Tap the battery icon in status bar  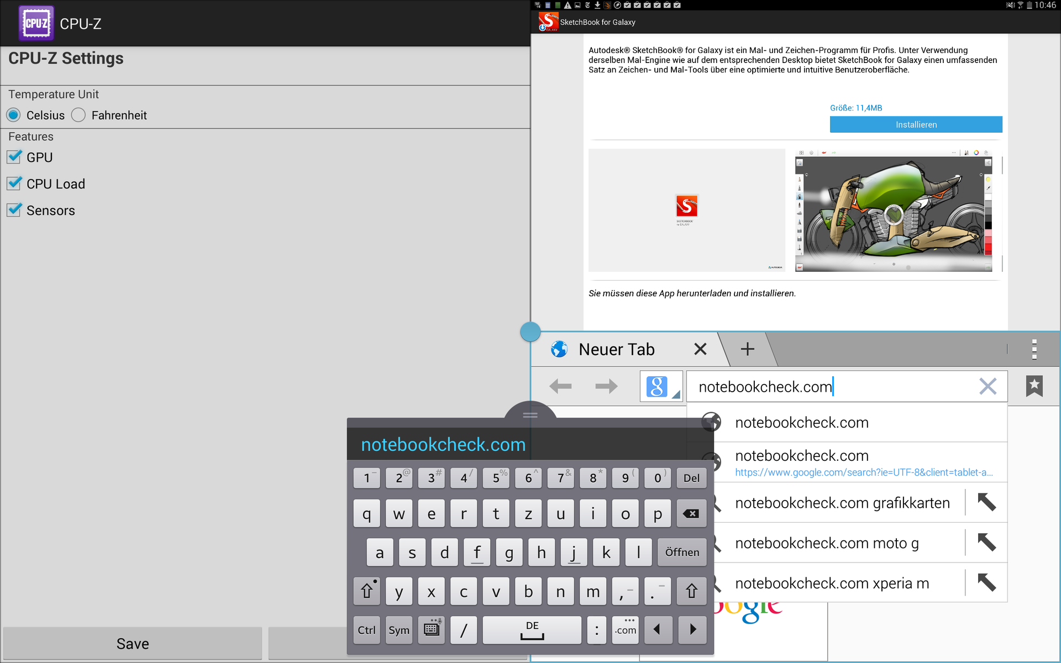1029,5
